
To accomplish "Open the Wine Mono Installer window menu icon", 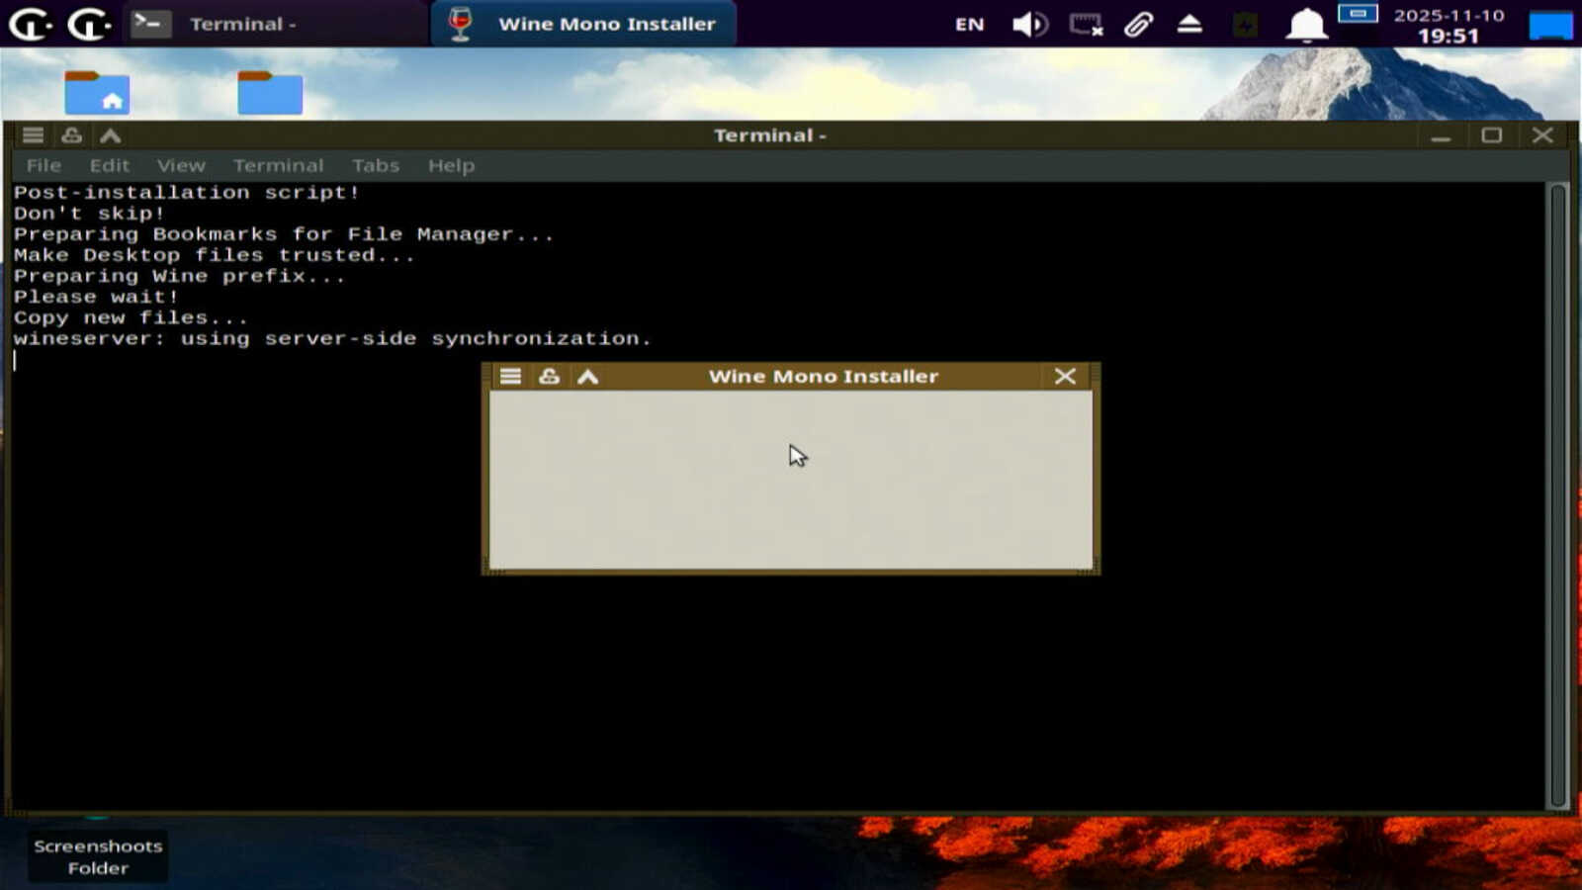I will pos(510,376).
